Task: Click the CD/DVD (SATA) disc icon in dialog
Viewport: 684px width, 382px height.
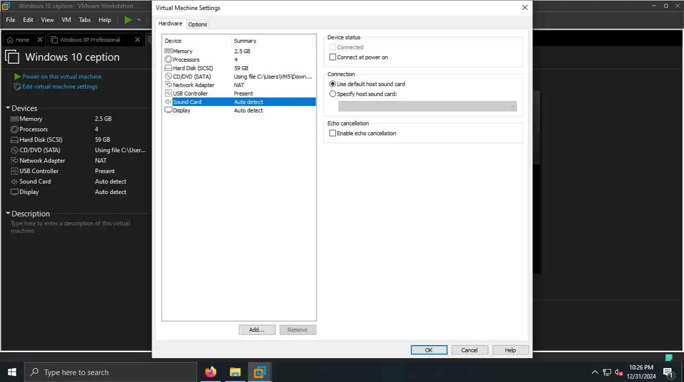Action: point(168,77)
